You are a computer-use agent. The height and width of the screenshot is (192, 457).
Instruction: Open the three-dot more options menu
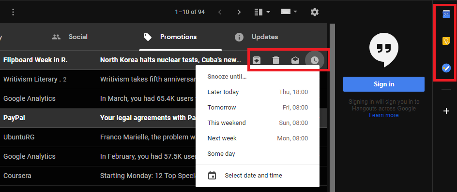(x=13, y=12)
